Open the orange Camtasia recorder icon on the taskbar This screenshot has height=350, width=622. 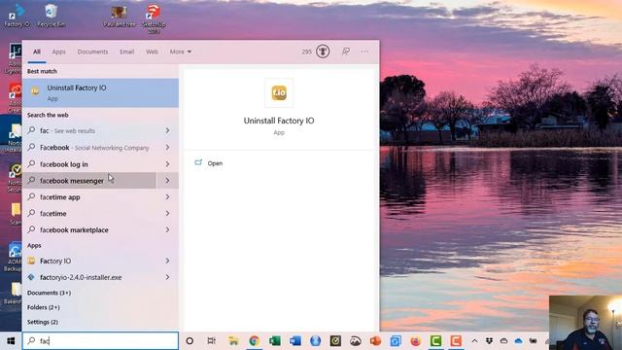(x=456, y=341)
